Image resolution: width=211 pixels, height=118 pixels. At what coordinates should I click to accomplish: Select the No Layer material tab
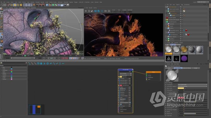173,45
